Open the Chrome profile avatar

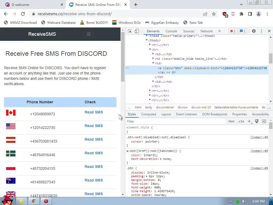point(259,14)
